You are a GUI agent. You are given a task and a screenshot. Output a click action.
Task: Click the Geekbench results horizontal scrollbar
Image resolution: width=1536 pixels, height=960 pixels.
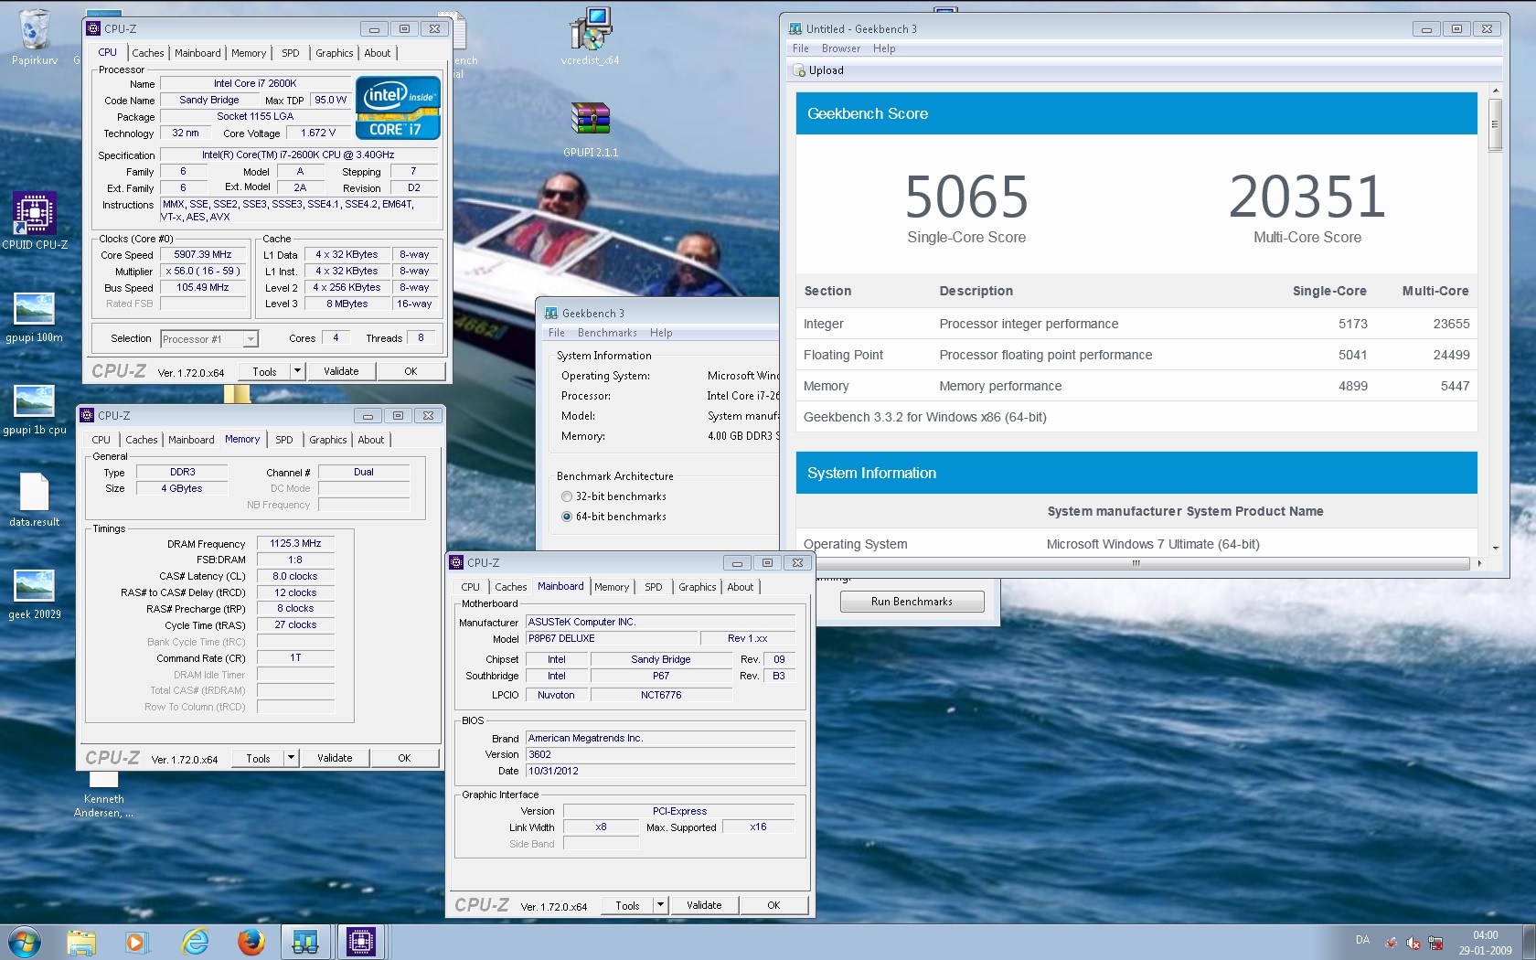[x=1136, y=563]
